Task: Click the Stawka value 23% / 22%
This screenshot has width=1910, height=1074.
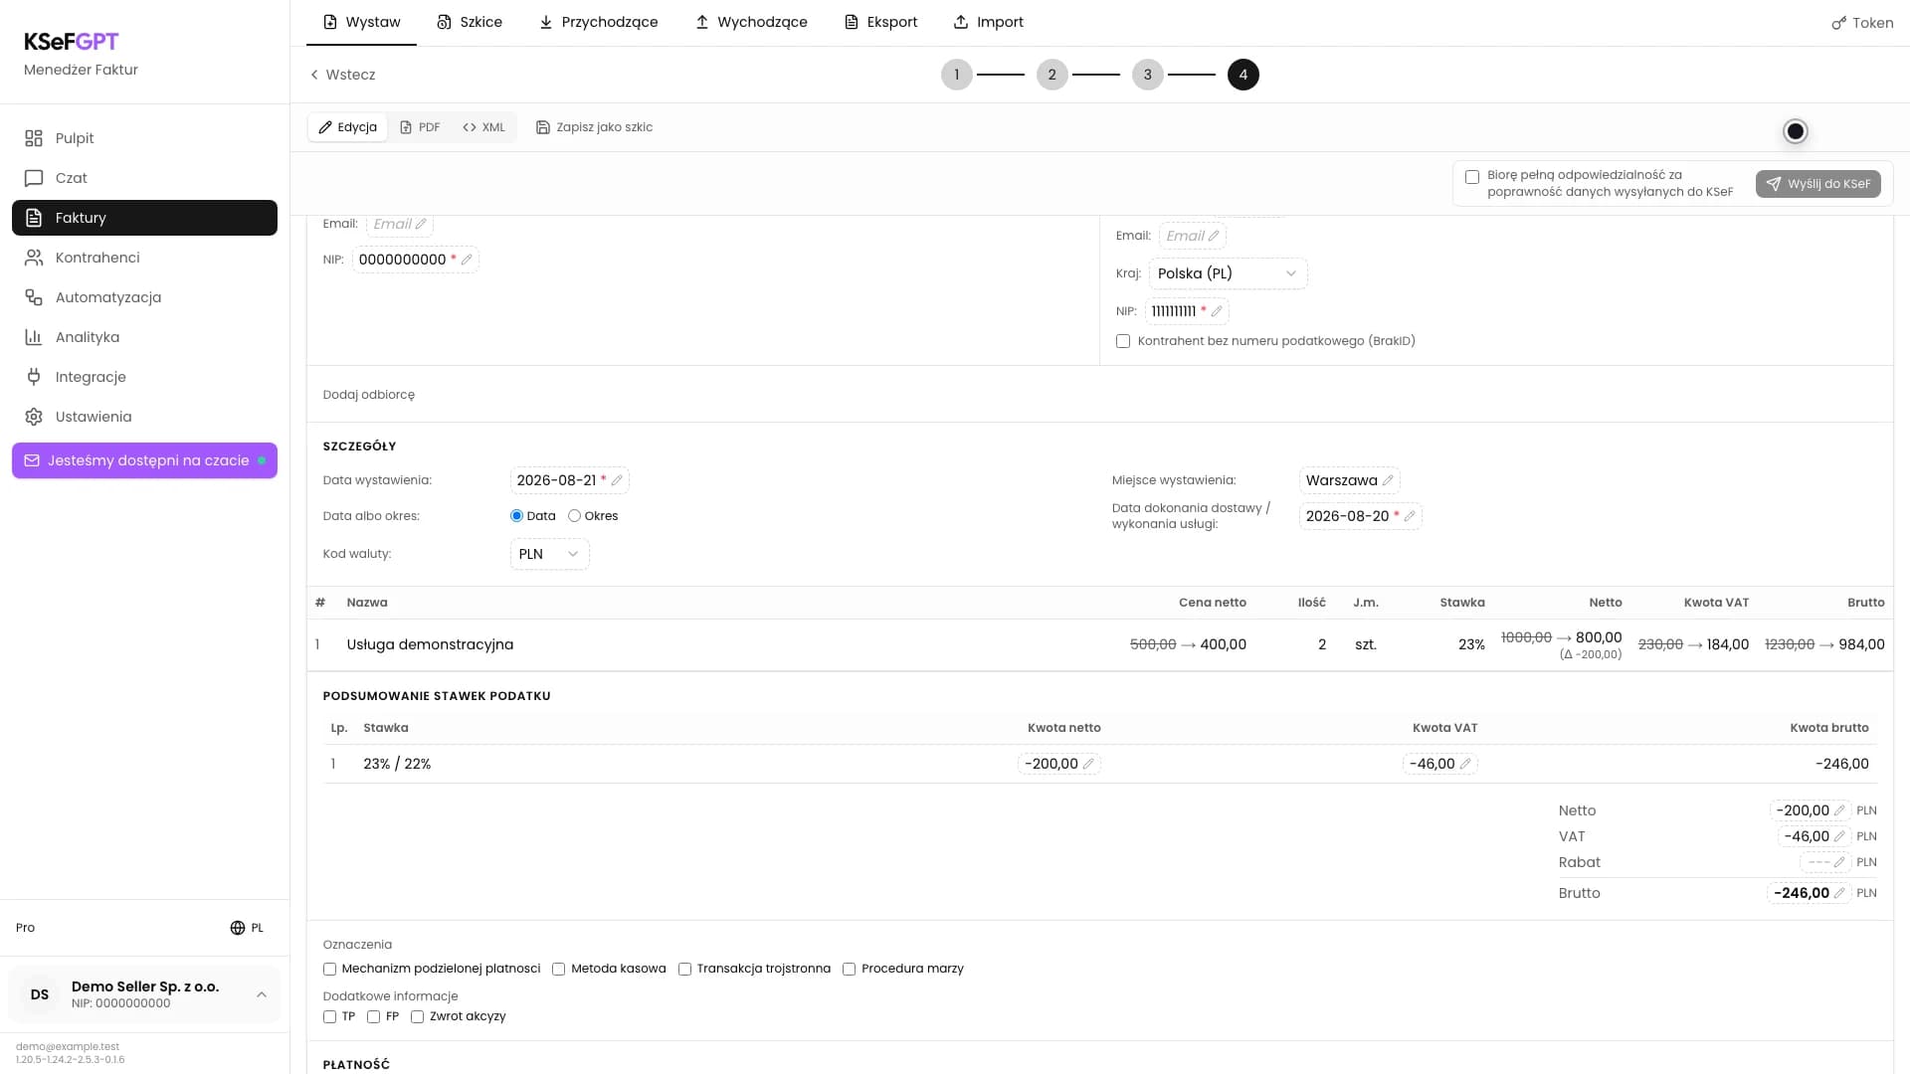Action: click(x=397, y=764)
